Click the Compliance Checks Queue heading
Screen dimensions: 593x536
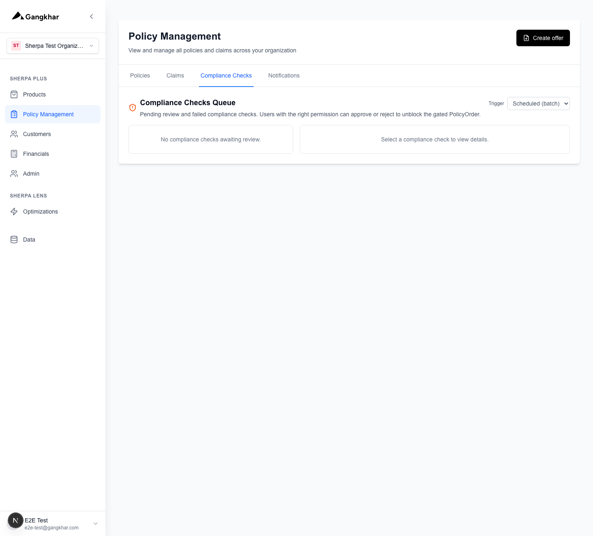pos(188,103)
